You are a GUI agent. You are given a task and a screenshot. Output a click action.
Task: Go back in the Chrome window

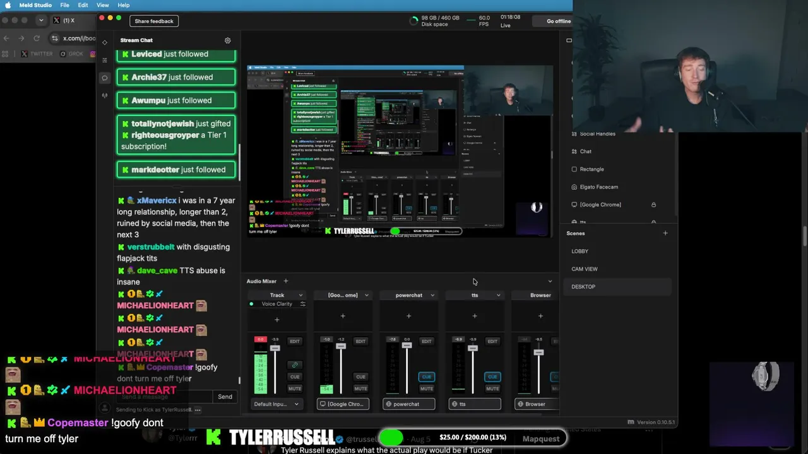[6, 38]
